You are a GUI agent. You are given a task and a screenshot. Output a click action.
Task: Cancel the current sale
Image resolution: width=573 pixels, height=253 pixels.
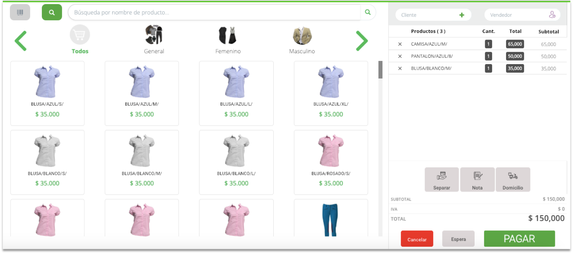[417, 239]
